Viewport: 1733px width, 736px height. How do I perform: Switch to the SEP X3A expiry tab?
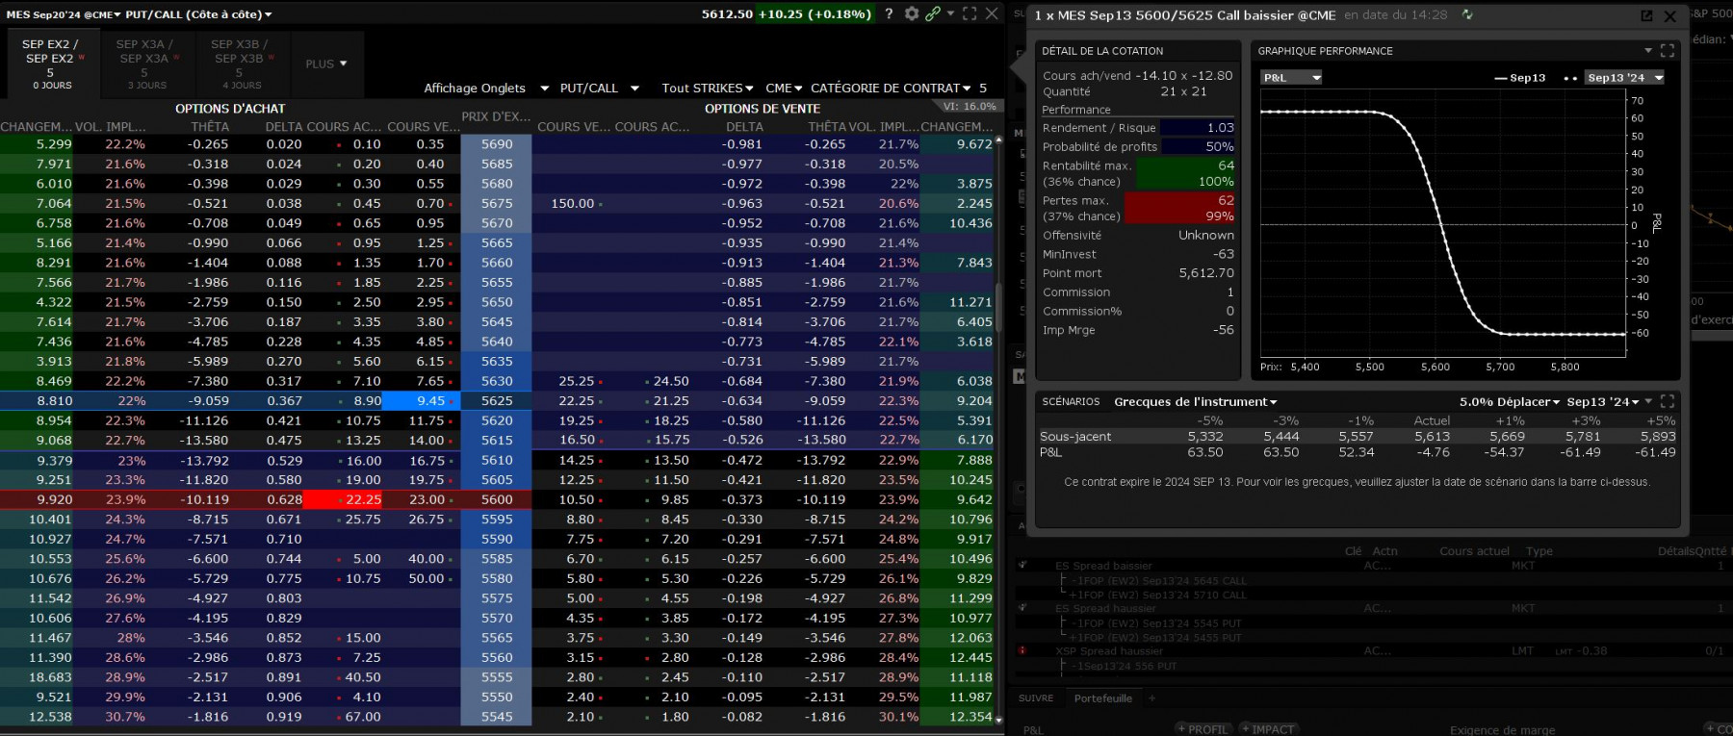coord(145,63)
